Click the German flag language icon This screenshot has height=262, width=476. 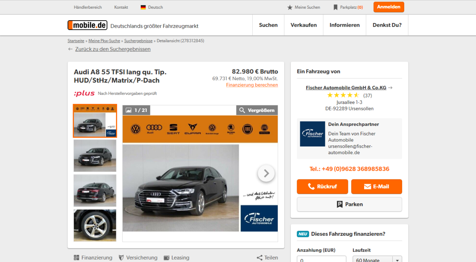tap(143, 7)
